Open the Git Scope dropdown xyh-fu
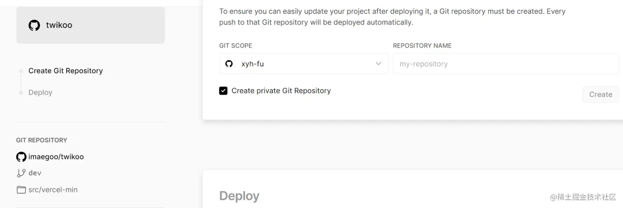Image resolution: width=623 pixels, height=208 pixels. [x=304, y=64]
